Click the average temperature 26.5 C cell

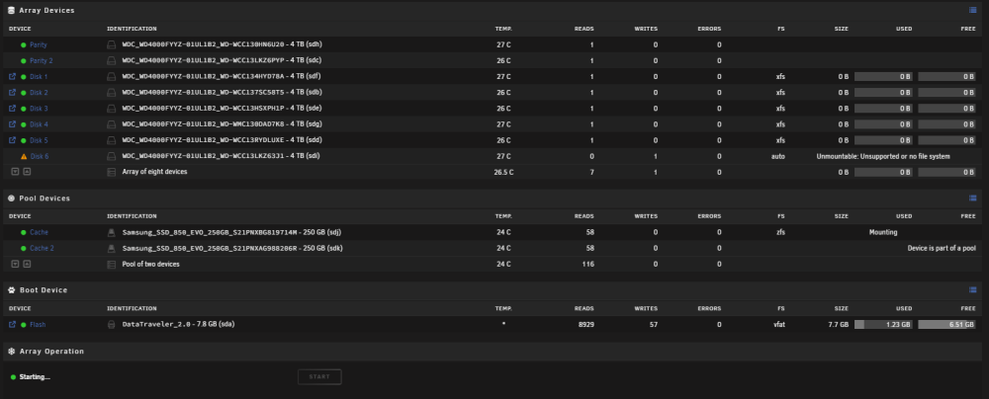tap(503, 172)
